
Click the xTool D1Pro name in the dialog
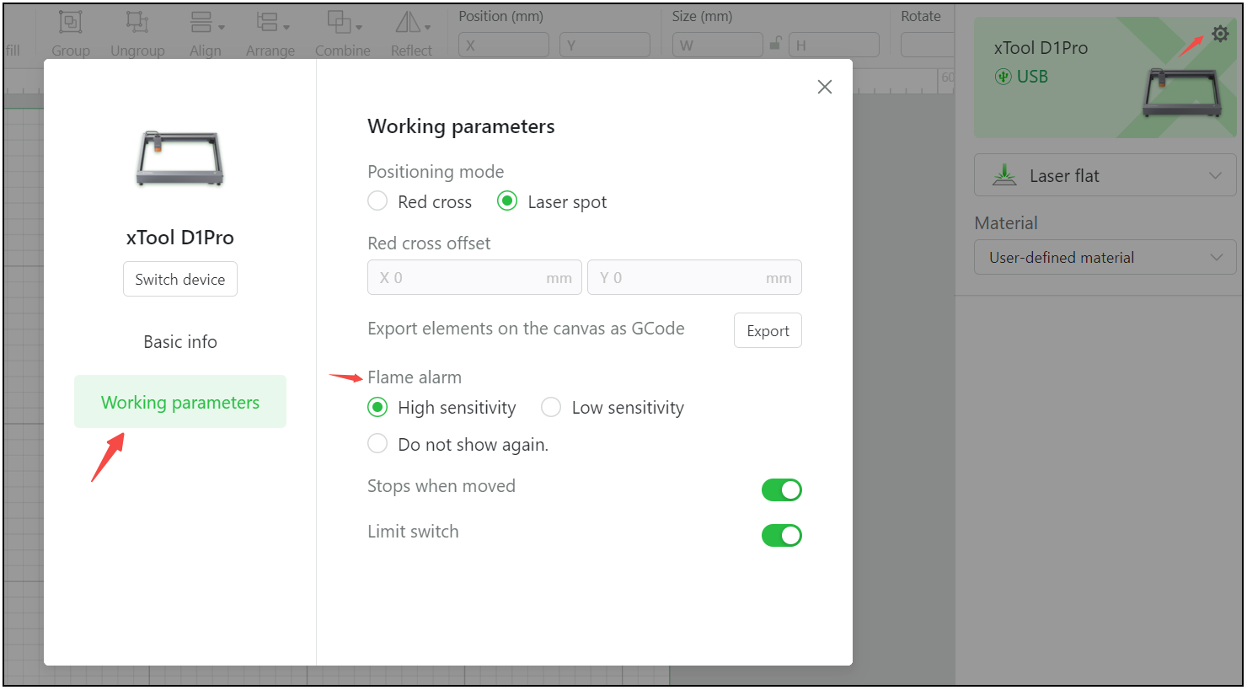click(x=180, y=238)
